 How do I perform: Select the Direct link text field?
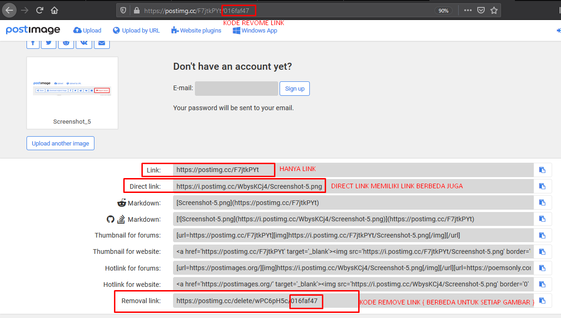coord(353,186)
